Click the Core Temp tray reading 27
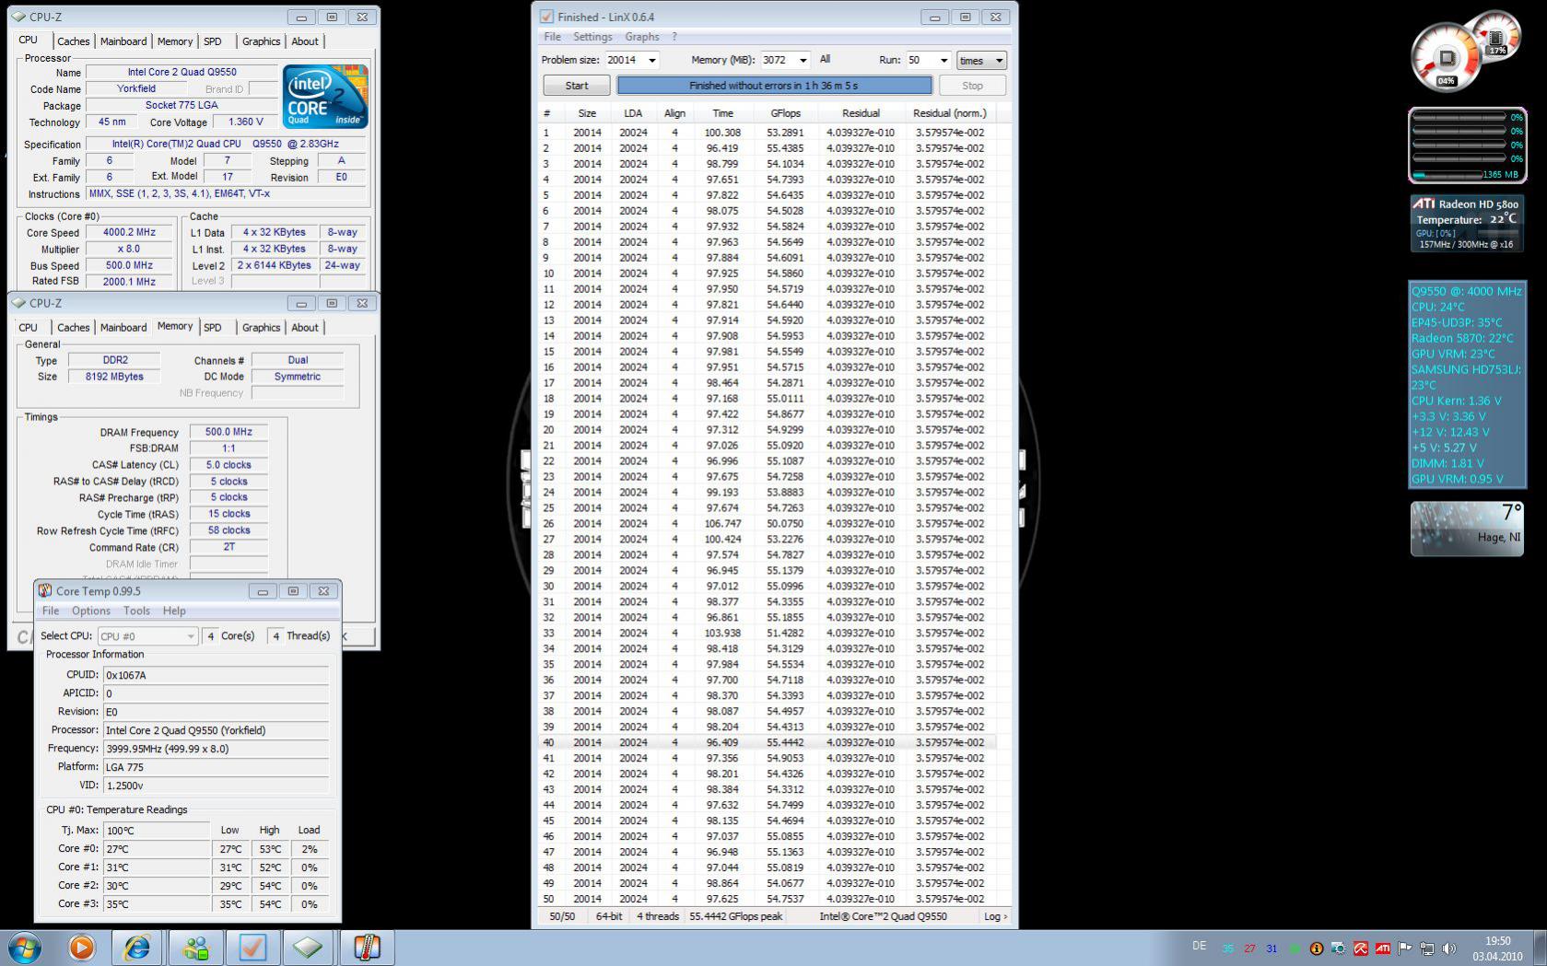This screenshot has height=966, width=1547. pyautogui.click(x=1249, y=949)
